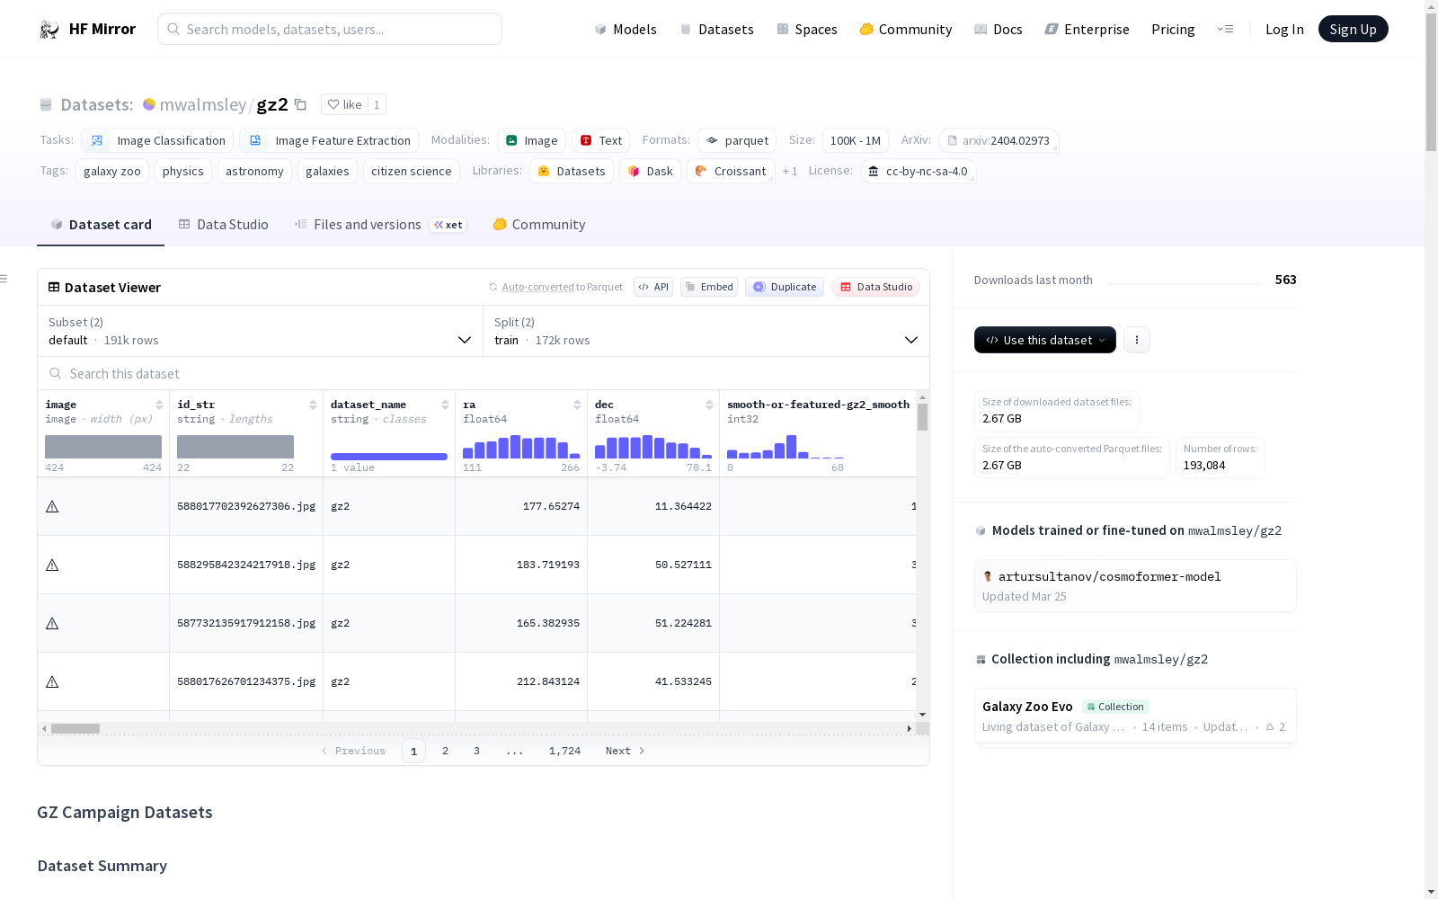This screenshot has height=899, width=1438.
Task: Open the Use this dataset dropdown
Action: [1045, 340]
